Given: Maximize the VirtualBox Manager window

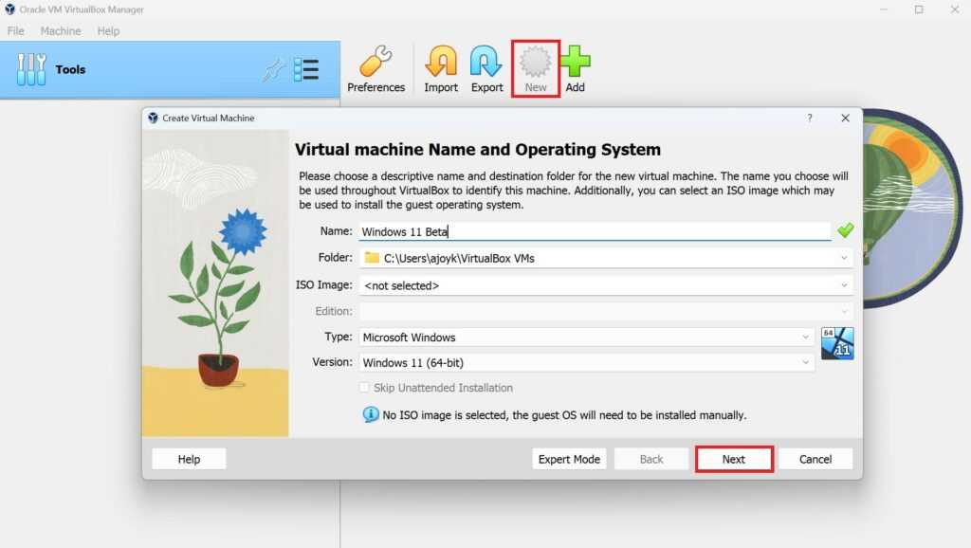Looking at the screenshot, I should [919, 9].
